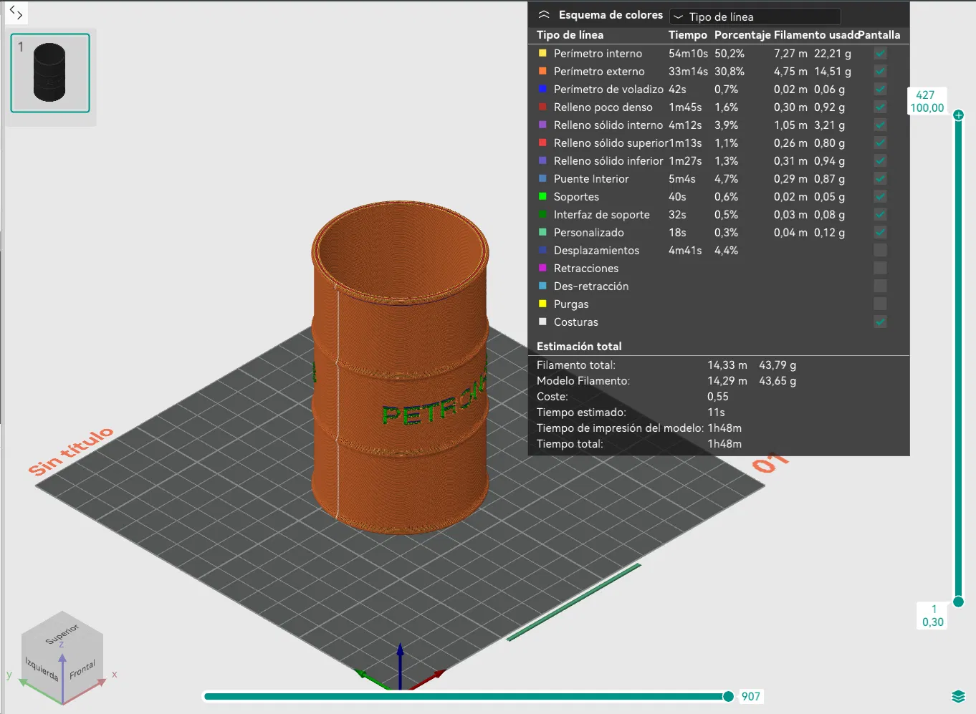Click the bottom handle of vertical layer slider
Image resolution: width=976 pixels, height=714 pixels.
coord(958,602)
